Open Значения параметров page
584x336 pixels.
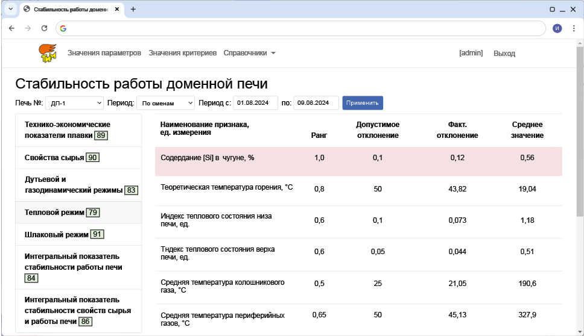[104, 53]
